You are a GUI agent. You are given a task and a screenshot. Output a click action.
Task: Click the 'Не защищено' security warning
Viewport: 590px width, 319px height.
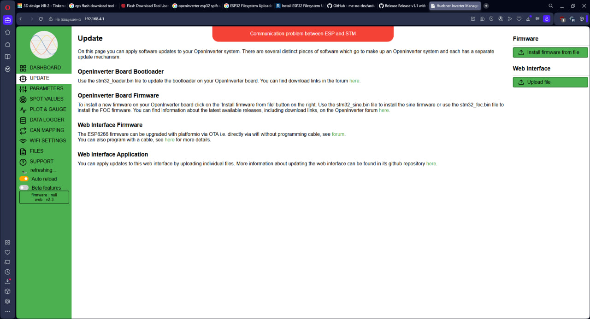point(64,19)
